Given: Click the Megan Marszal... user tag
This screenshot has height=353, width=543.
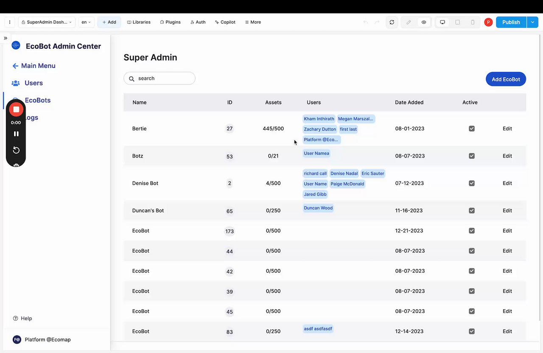Looking at the screenshot, I should click(355, 119).
